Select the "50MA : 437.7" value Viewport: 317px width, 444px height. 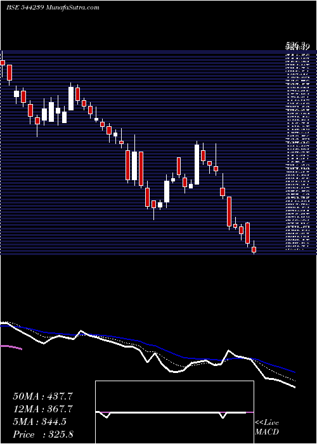pyautogui.click(x=44, y=396)
